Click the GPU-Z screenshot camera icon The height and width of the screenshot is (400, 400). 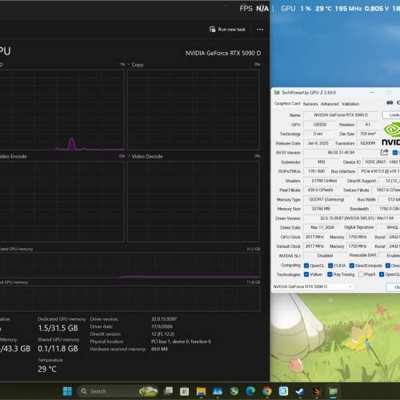[390, 102]
